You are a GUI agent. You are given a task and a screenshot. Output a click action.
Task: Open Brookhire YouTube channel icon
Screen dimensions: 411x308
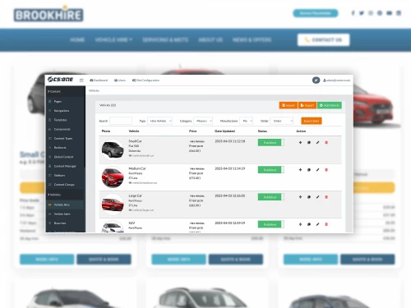[390, 13]
